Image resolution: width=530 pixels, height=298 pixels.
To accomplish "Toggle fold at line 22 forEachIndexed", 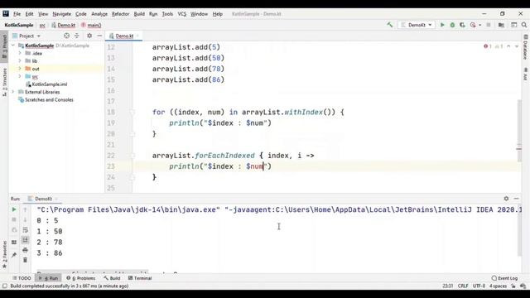I will (132, 156).
